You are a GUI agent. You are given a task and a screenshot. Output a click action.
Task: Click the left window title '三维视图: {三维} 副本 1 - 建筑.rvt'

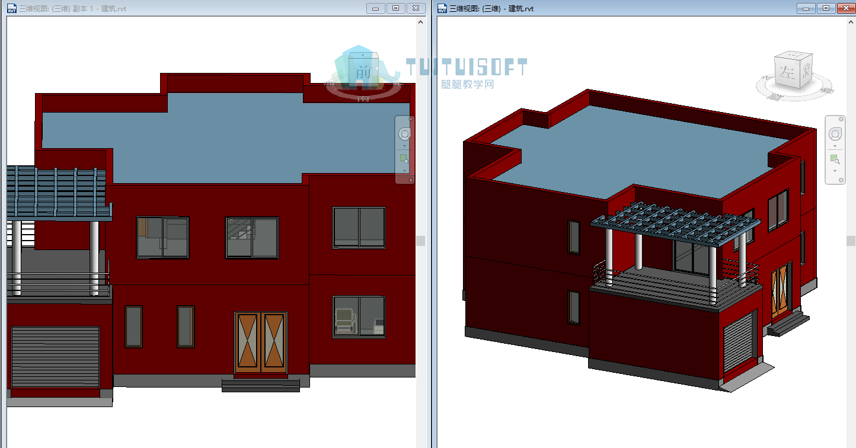pyautogui.click(x=73, y=9)
